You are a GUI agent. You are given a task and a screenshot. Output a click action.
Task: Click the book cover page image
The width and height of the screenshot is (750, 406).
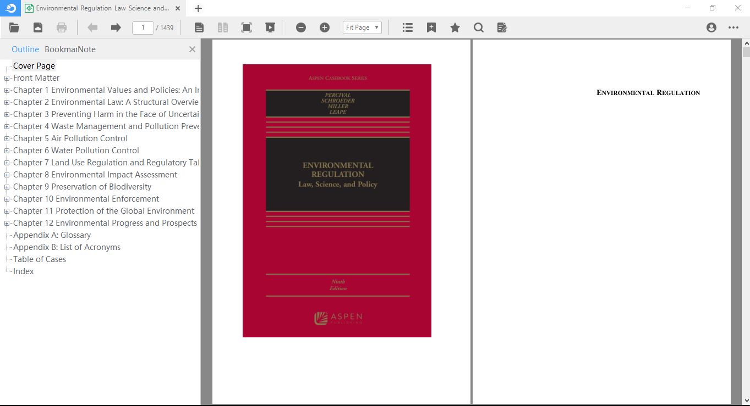coord(337,201)
